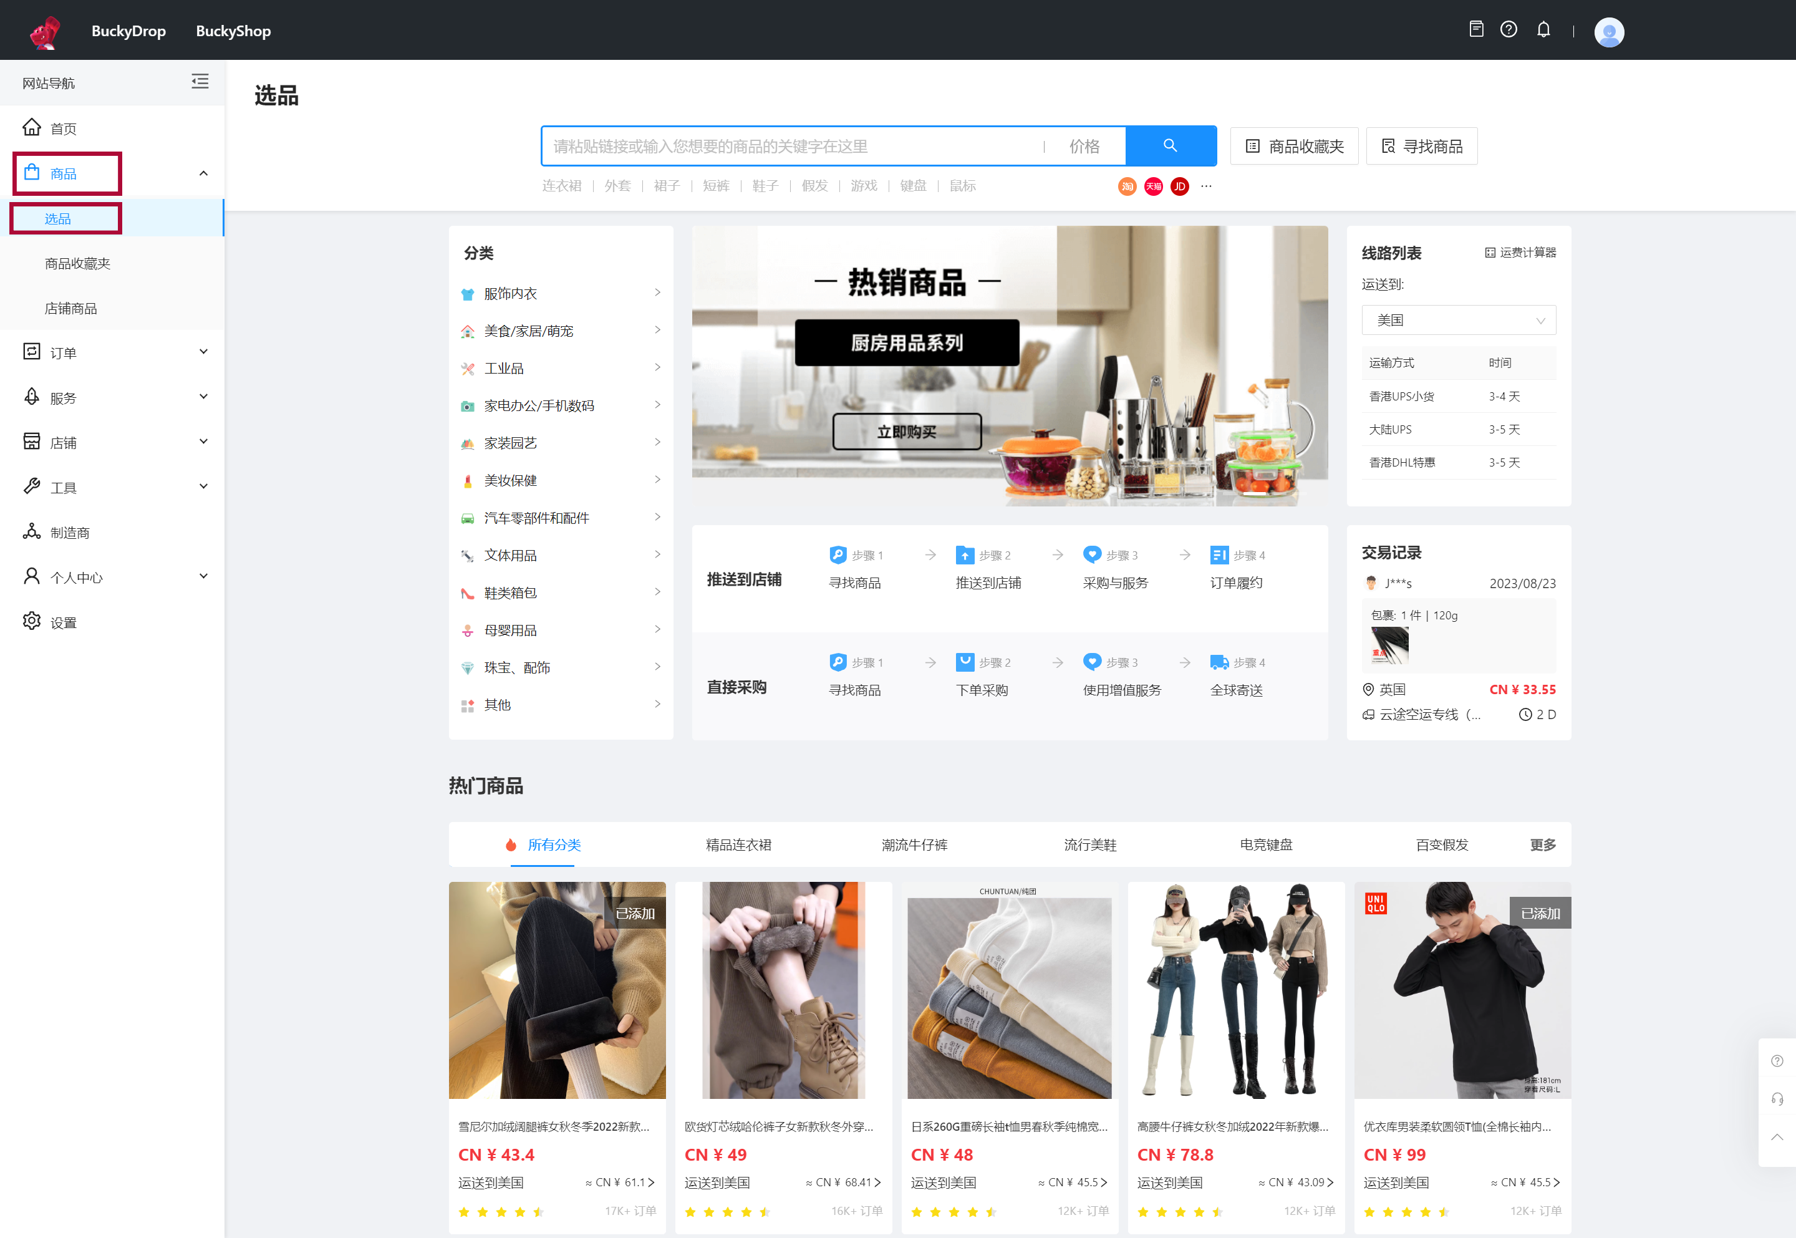The height and width of the screenshot is (1238, 1796).
Task: Expand the 服务 sidebar group
Action: [203, 397]
